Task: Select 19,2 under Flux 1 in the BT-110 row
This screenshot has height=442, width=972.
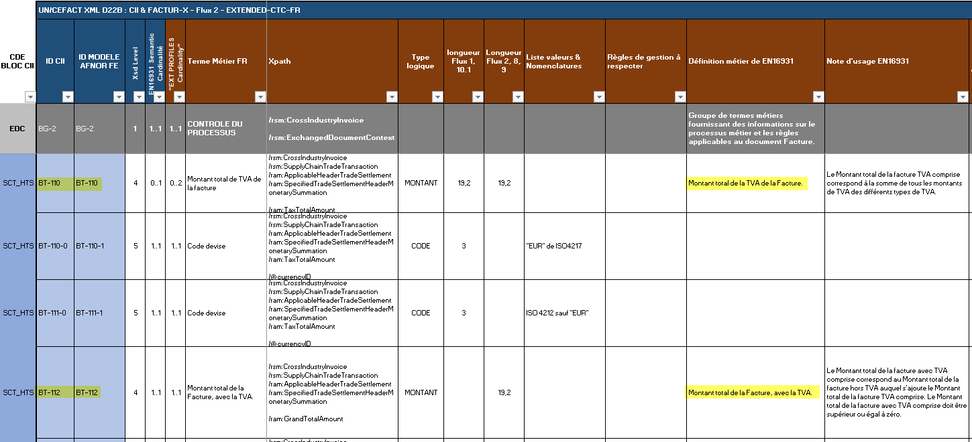Action: coord(464,183)
